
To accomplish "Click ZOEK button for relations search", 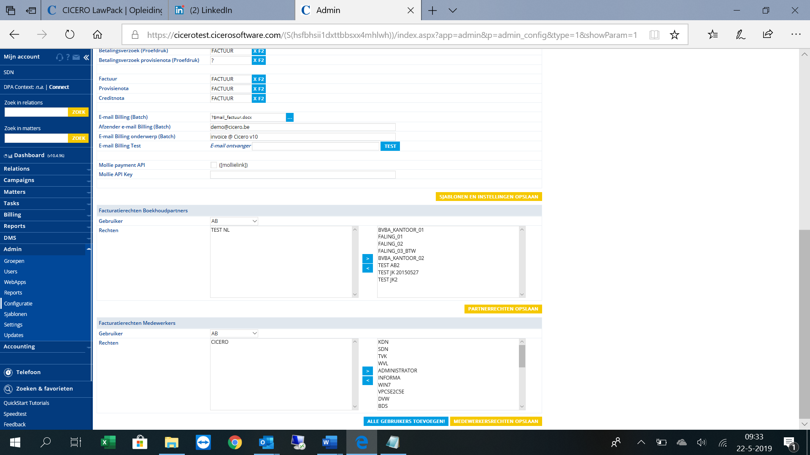I will pos(78,112).
